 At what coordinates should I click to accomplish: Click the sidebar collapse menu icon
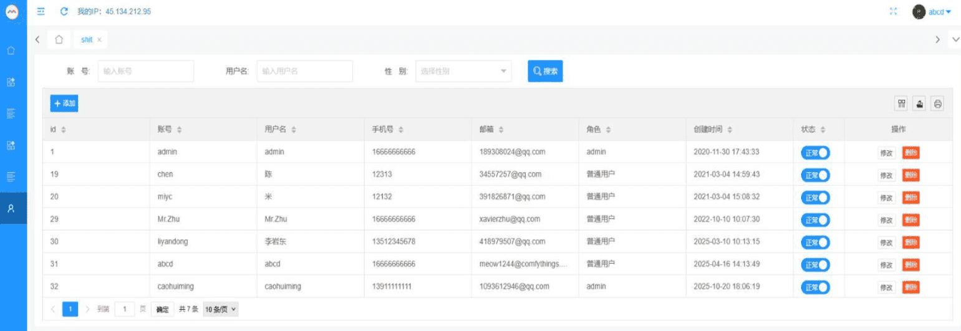coord(41,11)
